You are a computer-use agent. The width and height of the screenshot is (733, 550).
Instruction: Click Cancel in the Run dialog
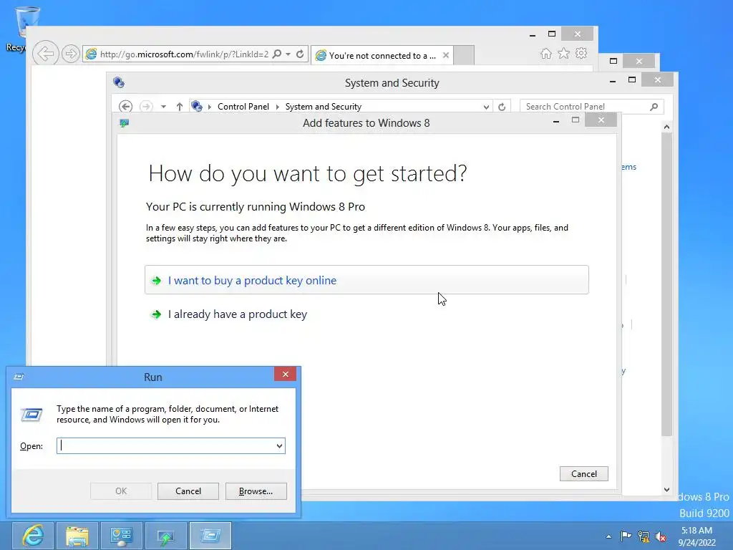point(188,491)
